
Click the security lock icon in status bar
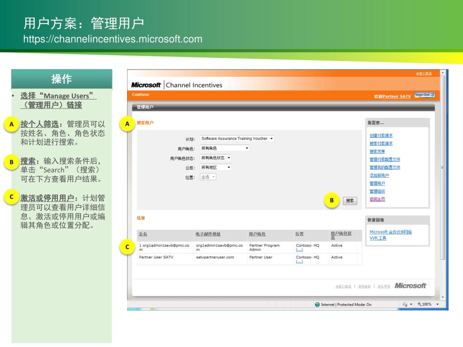click(405, 305)
